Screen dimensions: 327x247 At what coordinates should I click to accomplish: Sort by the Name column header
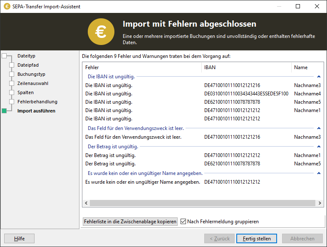(307, 67)
